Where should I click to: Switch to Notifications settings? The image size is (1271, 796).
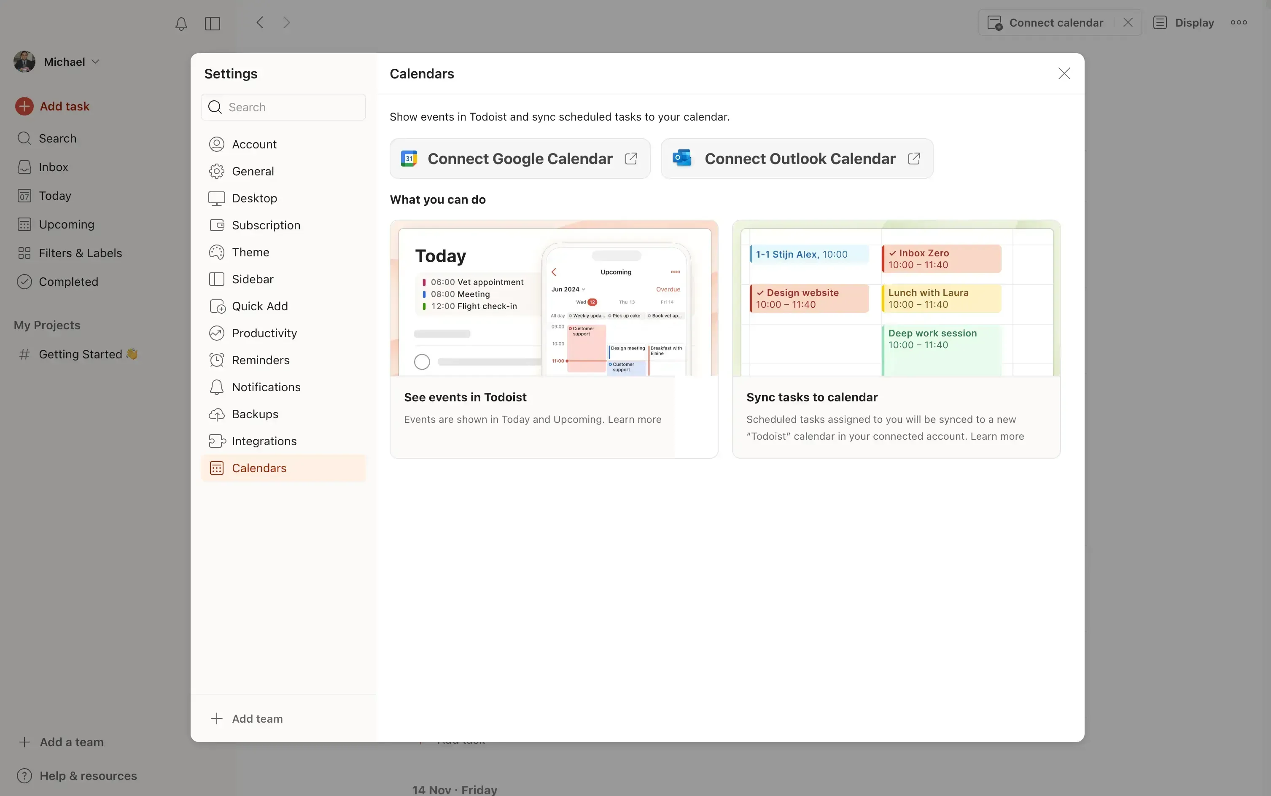tap(266, 387)
